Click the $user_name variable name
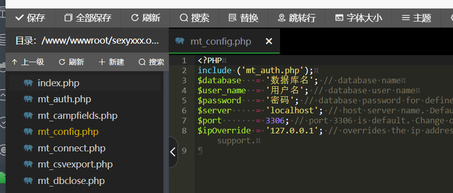Image resolution: width=453 pixels, height=193 pixels. point(222,90)
